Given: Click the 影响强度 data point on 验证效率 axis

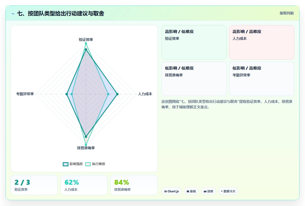Looking at the screenshot, I should coord(86,49).
